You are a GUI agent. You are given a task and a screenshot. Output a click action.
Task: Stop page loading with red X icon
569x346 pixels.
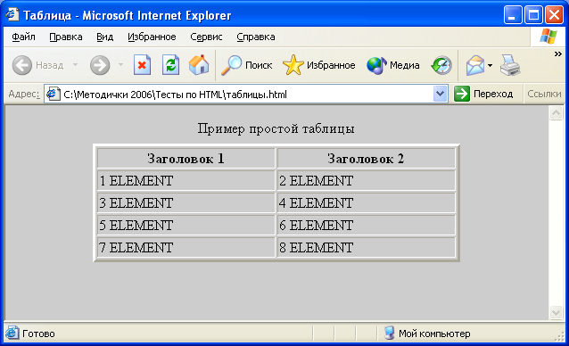142,65
